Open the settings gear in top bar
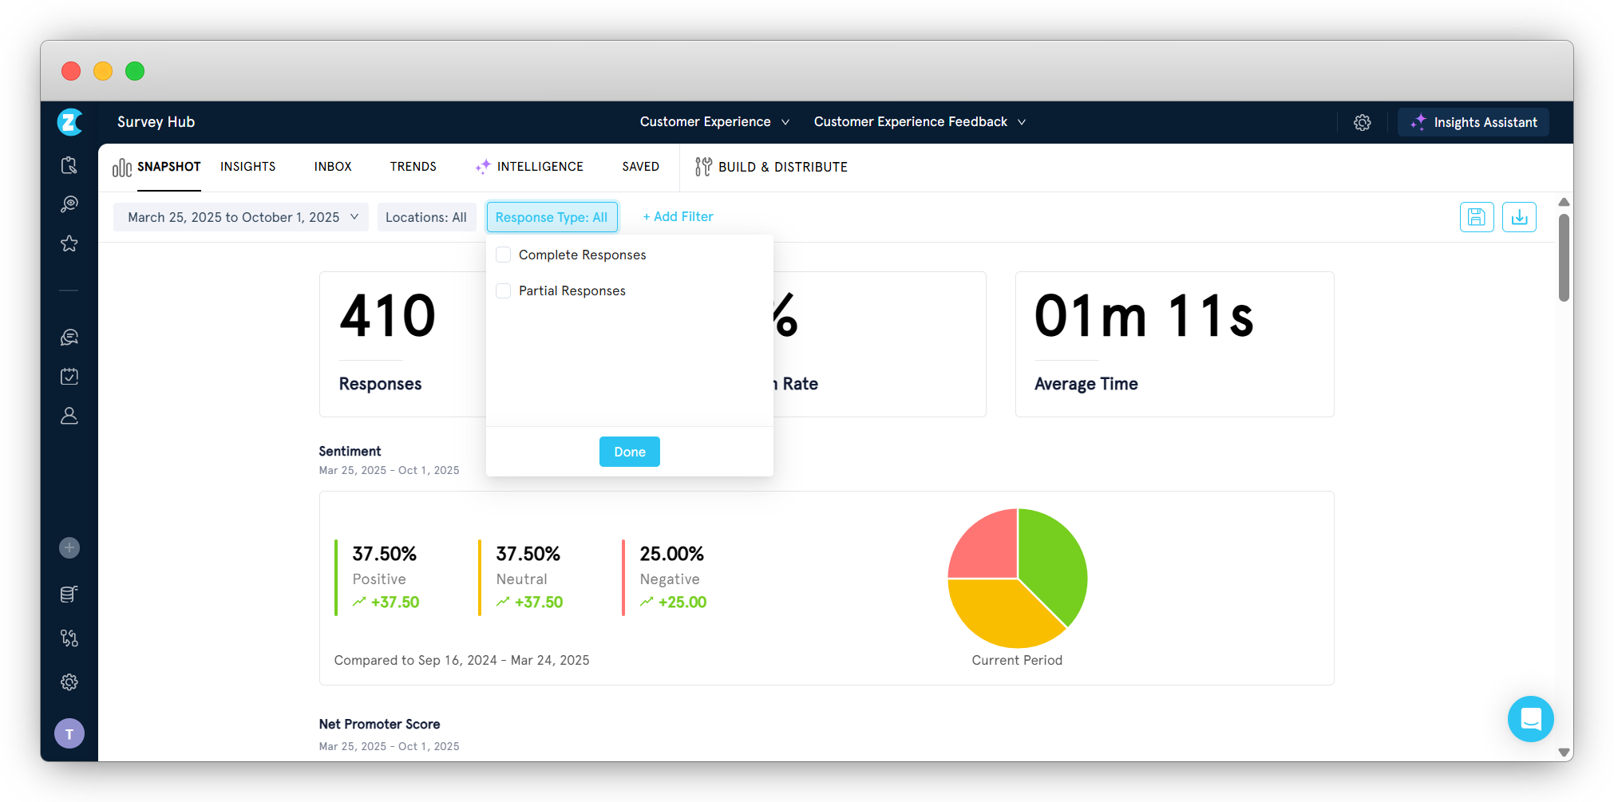Image resolution: width=1614 pixels, height=802 pixels. click(x=1362, y=122)
